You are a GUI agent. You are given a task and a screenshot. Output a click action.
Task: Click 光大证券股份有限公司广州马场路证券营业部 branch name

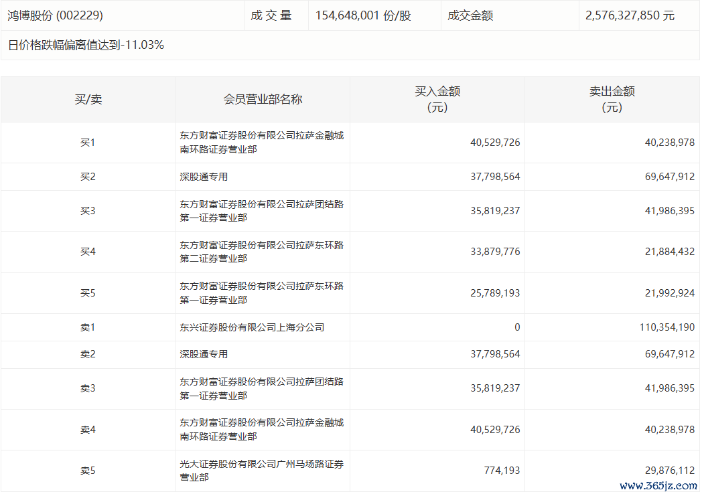[x=262, y=471]
